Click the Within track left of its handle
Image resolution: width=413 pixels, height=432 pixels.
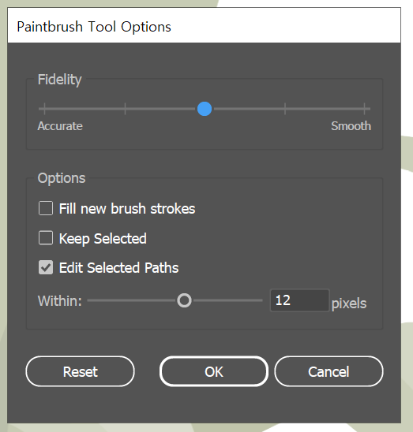point(132,300)
